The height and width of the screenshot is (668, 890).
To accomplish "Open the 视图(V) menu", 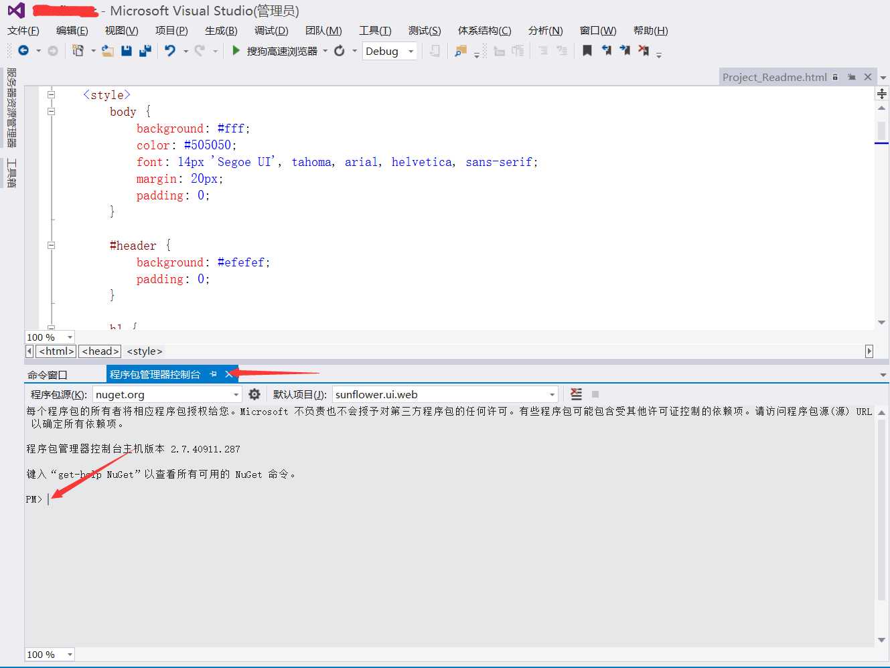I will pyautogui.click(x=121, y=30).
